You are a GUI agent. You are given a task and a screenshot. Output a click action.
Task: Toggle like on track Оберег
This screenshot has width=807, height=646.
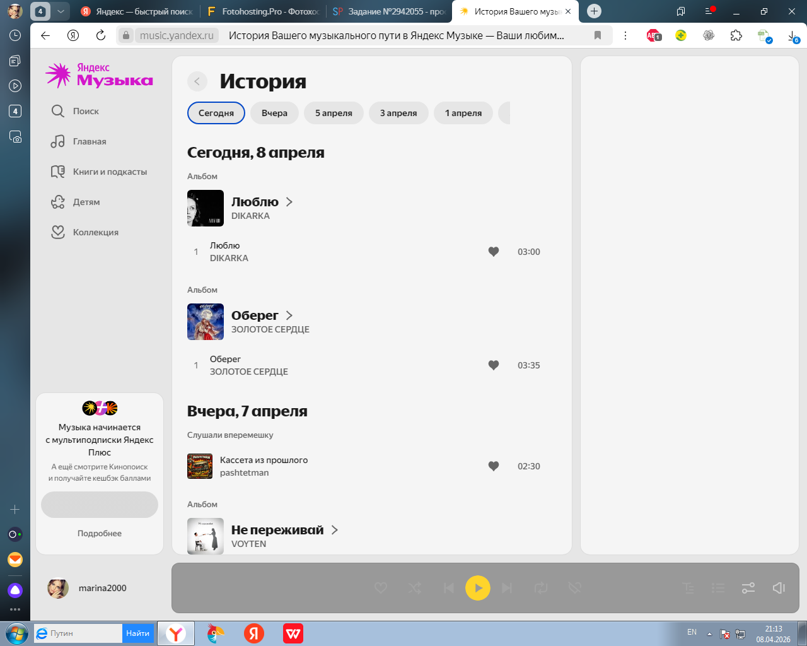click(494, 365)
